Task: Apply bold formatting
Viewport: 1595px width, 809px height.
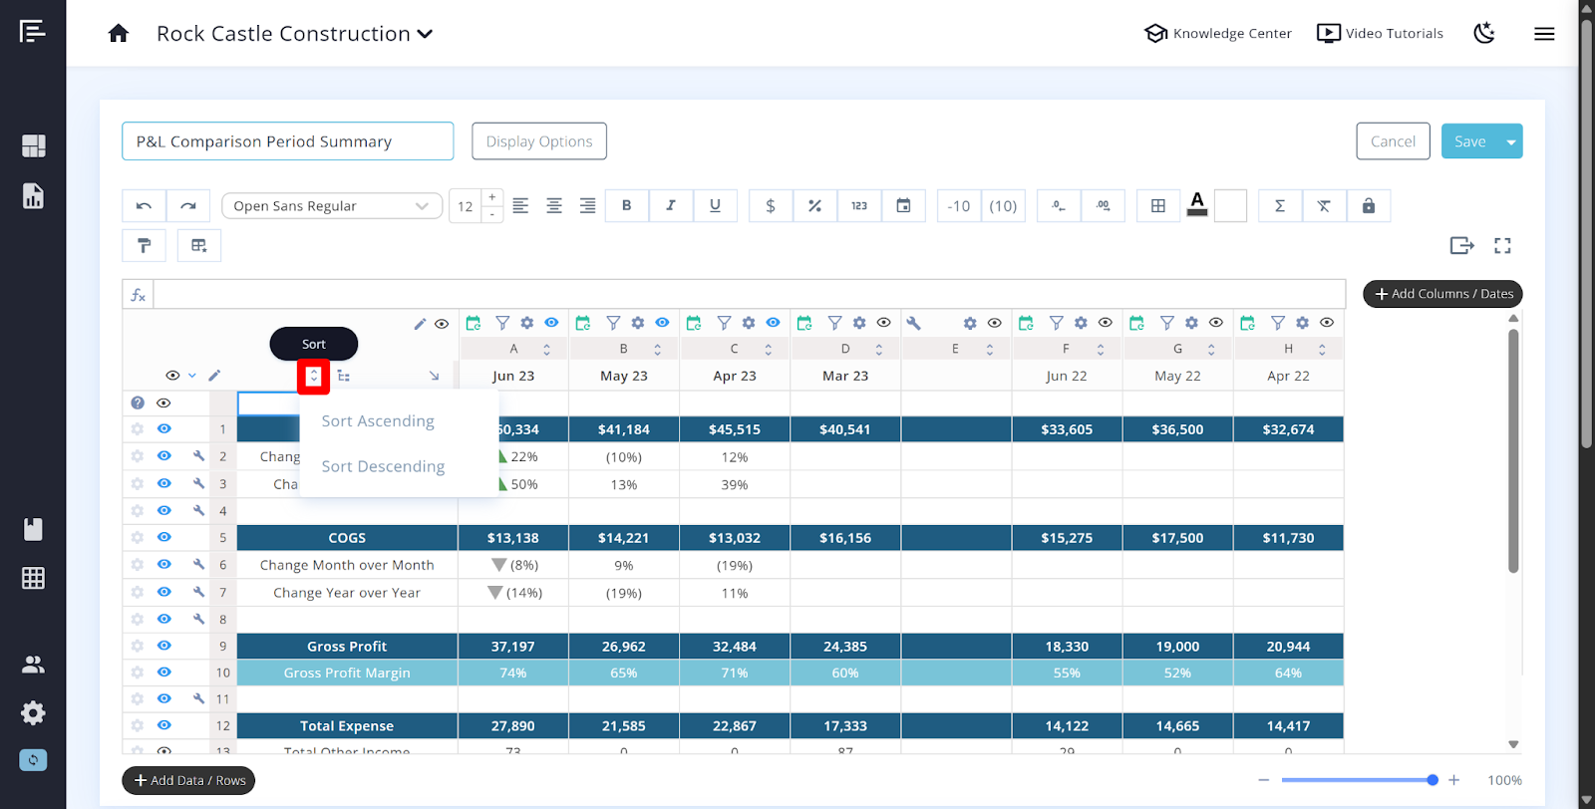Action: [x=627, y=206]
